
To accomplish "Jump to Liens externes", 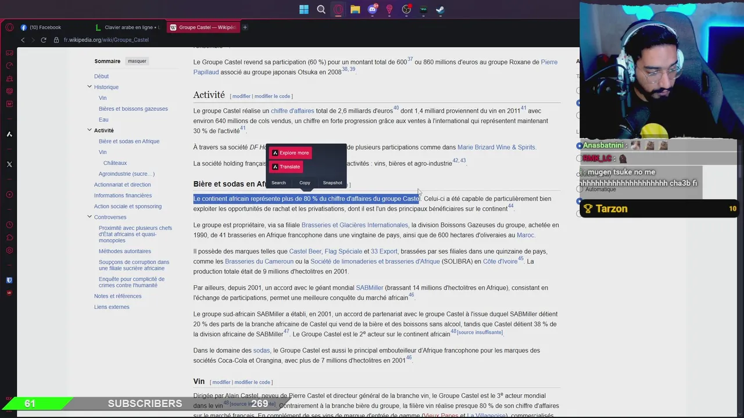I will point(112,307).
